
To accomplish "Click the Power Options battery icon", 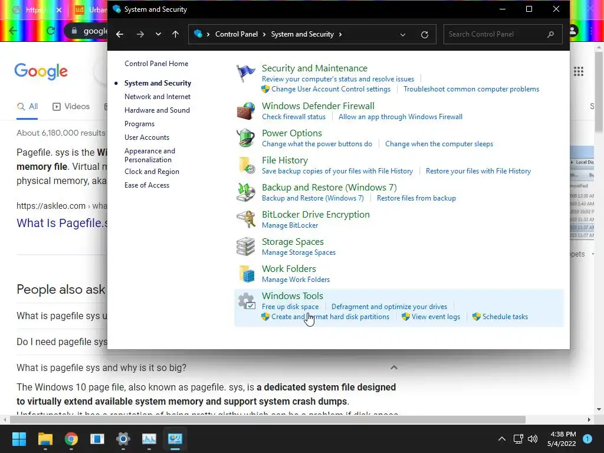I will pos(246,138).
